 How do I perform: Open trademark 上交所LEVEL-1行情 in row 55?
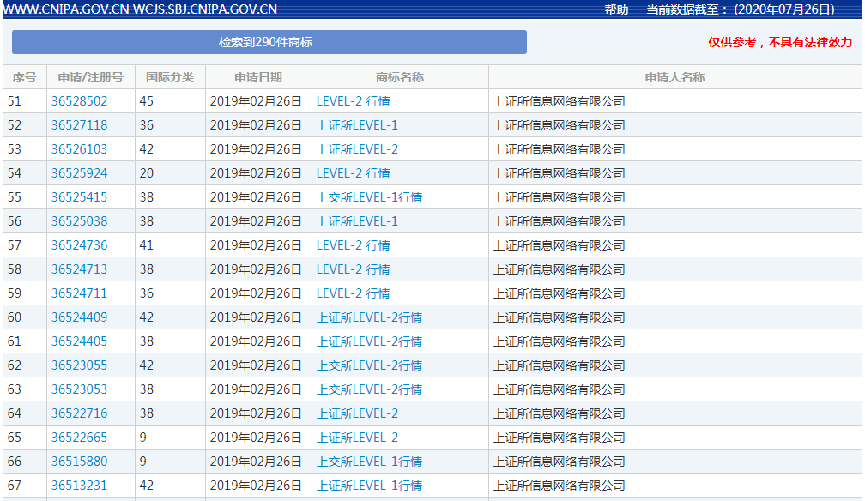[x=369, y=197]
